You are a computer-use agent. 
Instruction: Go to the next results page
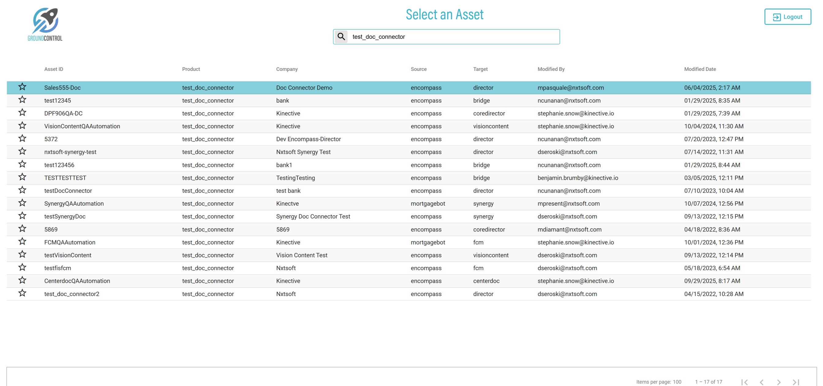[x=779, y=382]
